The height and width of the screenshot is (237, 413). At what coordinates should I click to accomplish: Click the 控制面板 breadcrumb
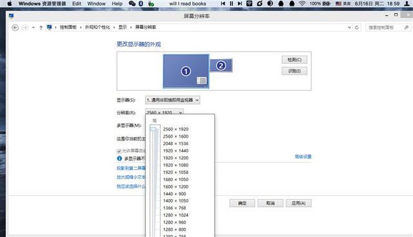[68, 27]
